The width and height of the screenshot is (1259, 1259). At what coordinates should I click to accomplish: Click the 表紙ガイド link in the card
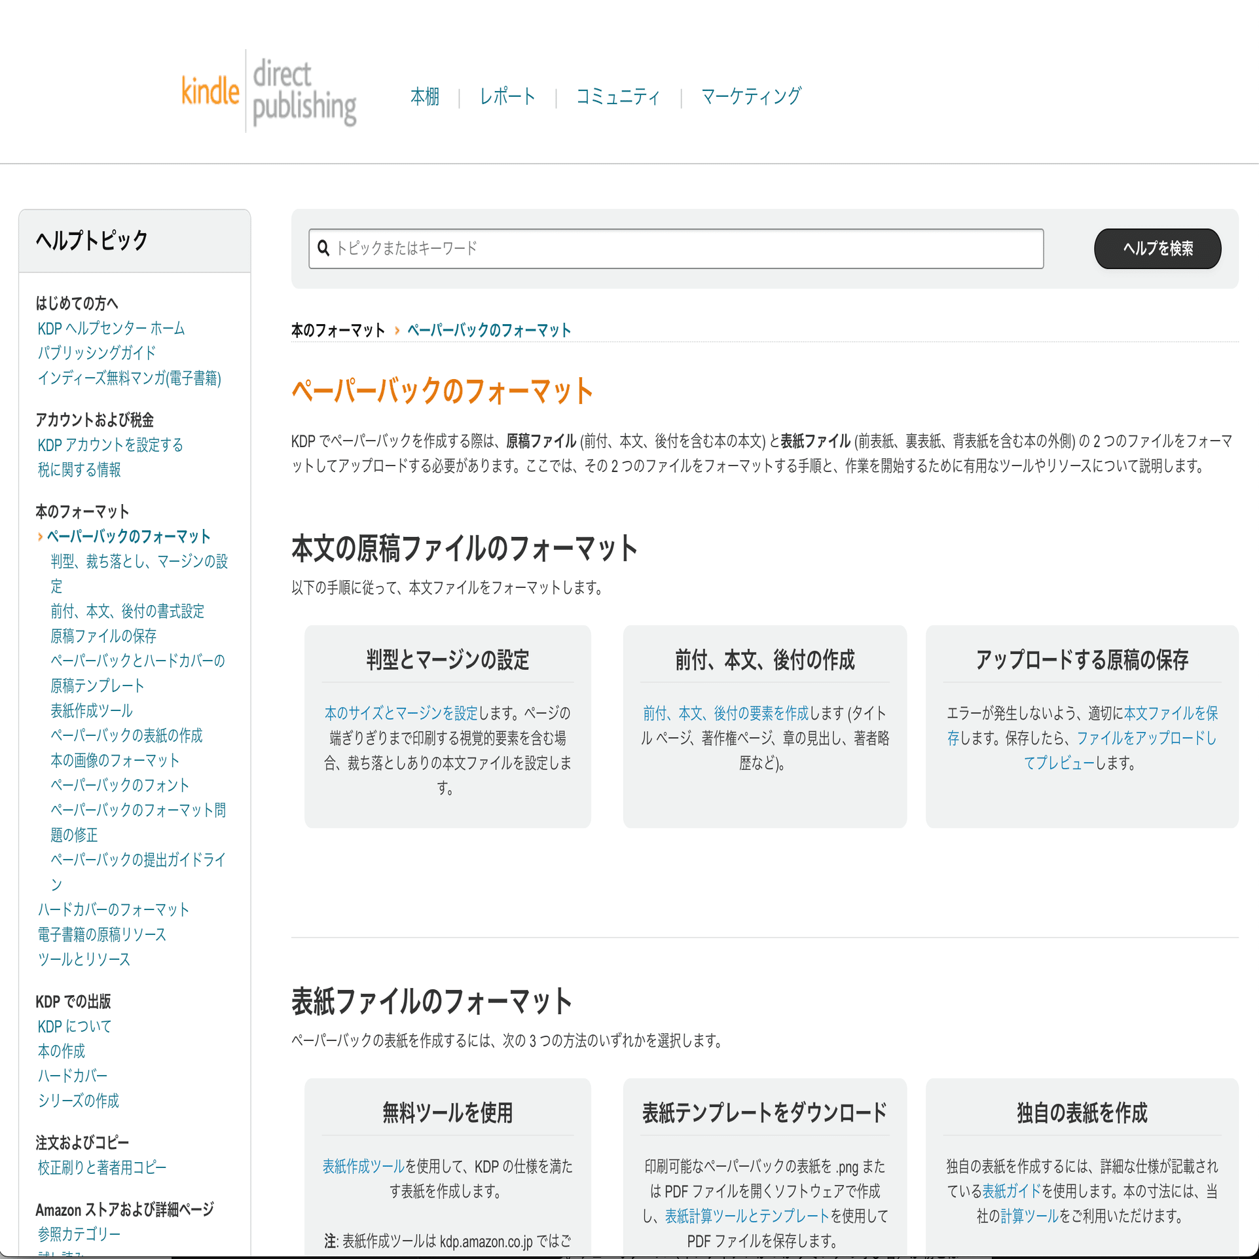(x=1011, y=1192)
